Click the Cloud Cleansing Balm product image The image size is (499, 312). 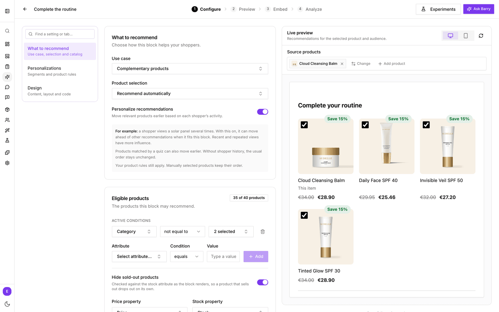(326, 146)
